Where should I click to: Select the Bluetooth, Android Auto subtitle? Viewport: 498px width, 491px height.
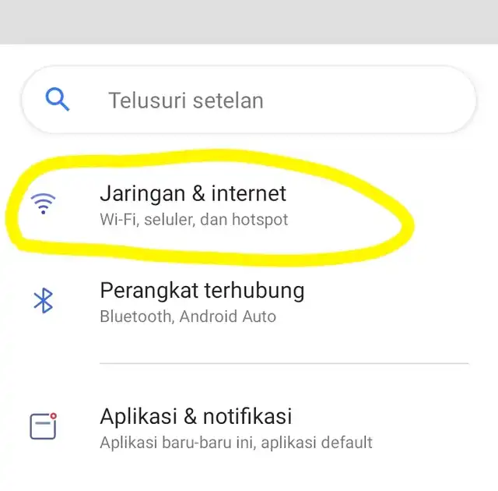click(188, 316)
